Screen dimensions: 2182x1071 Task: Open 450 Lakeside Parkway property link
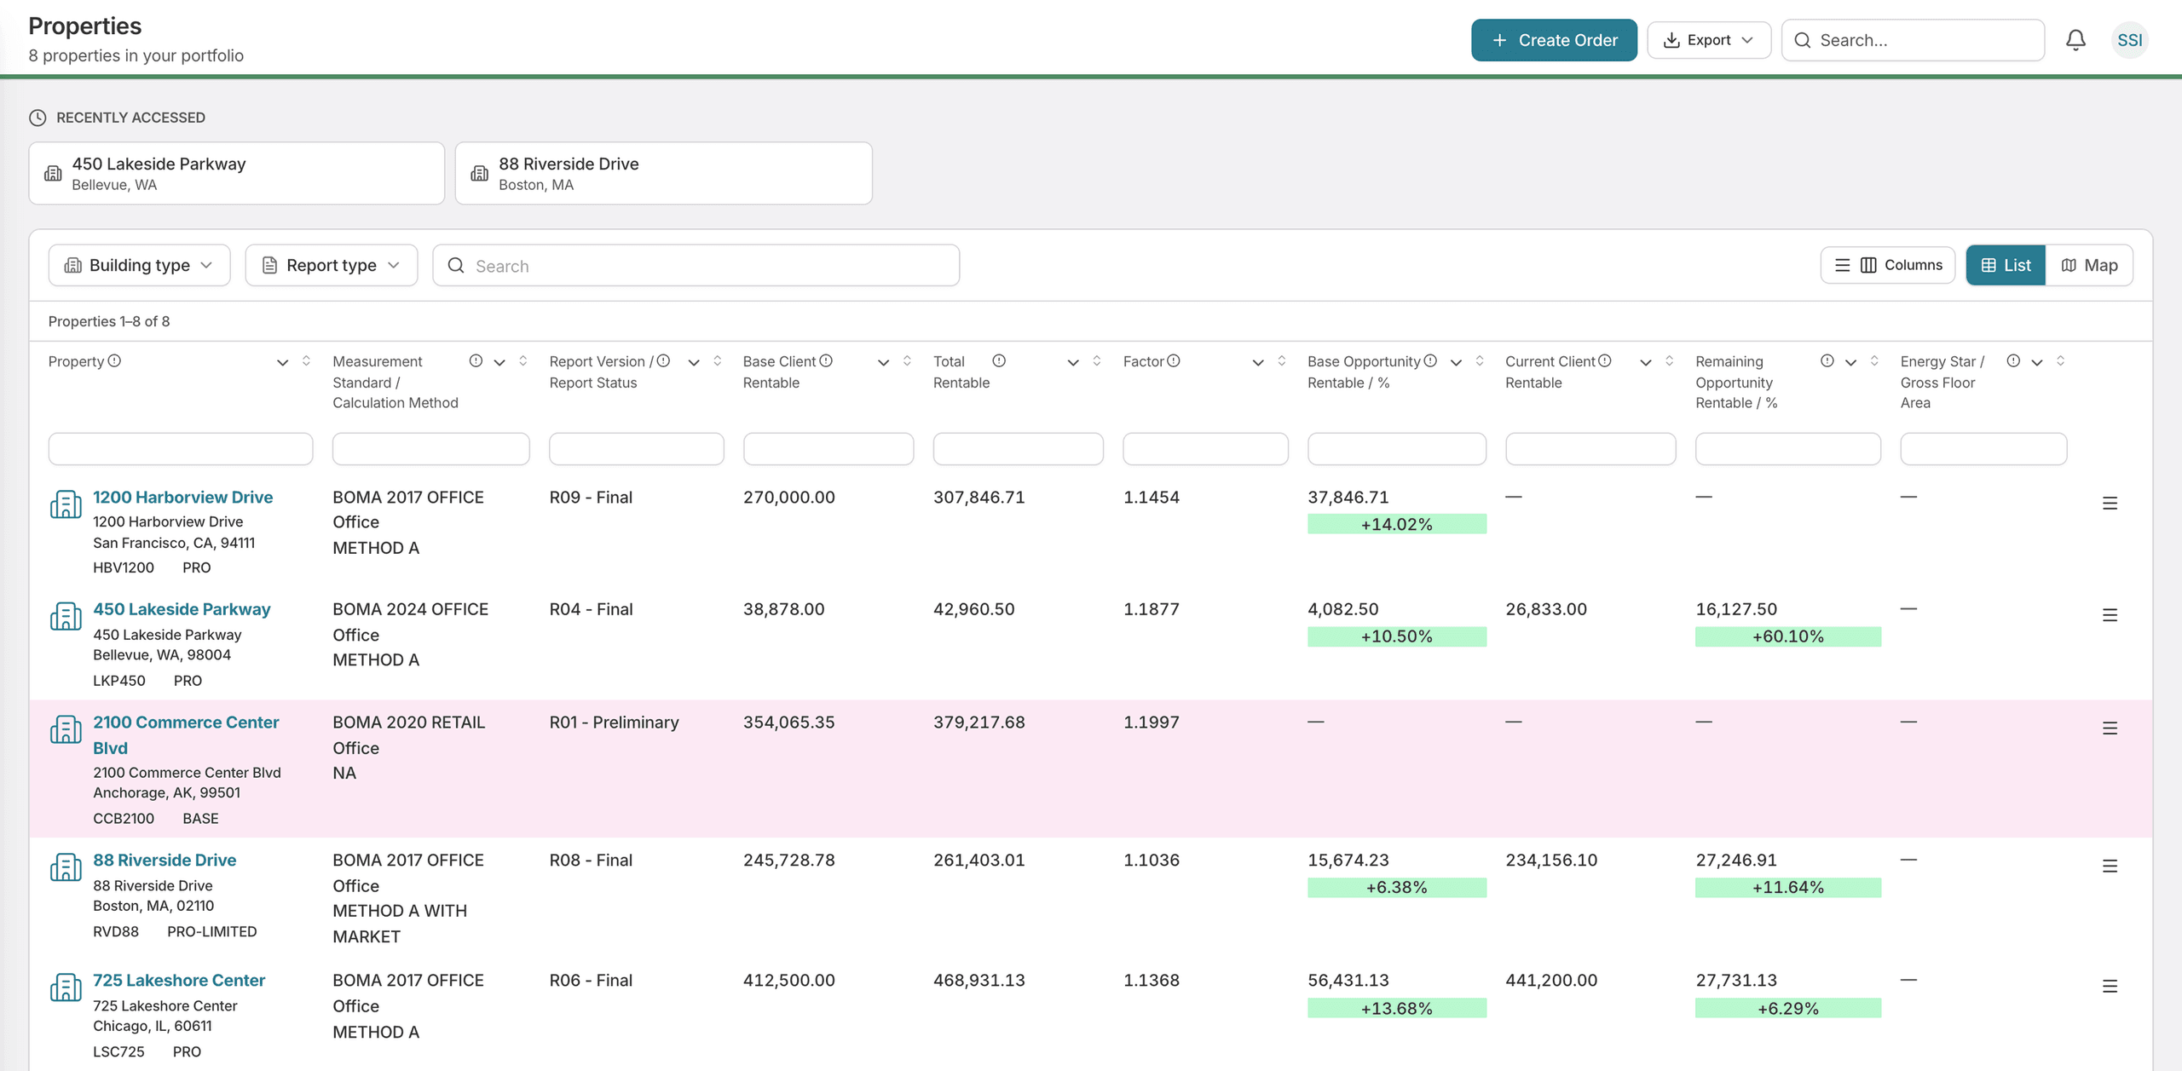[x=182, y=609]
